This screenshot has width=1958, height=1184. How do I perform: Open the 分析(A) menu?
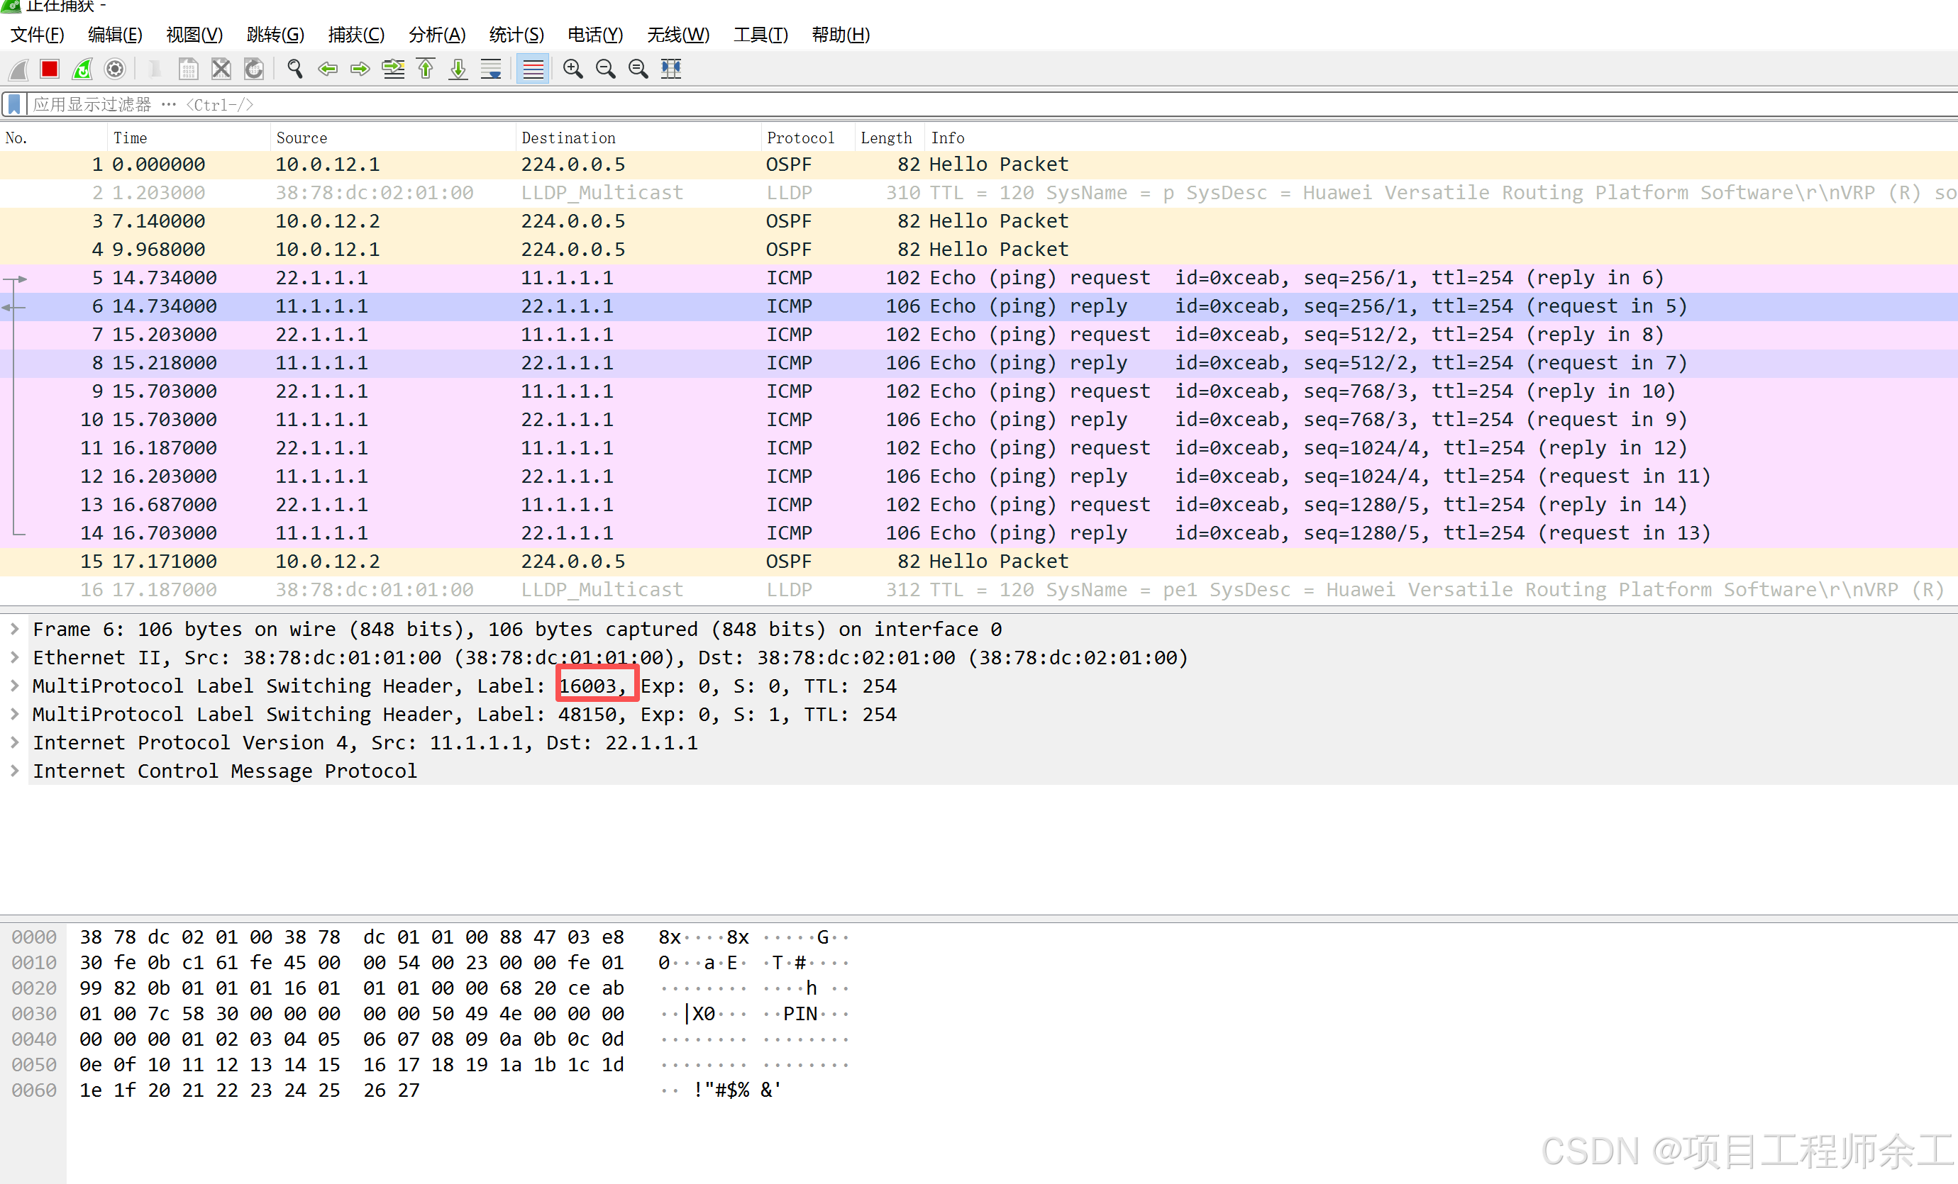coord(436,35)
